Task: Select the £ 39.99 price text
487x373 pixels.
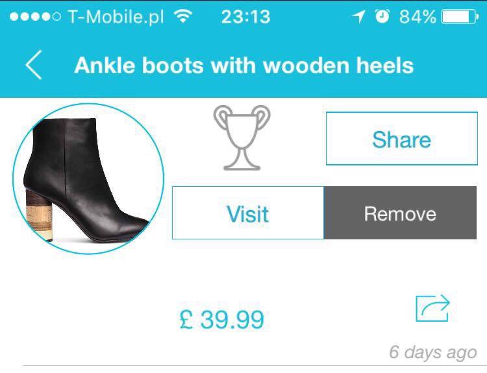Action: (x=222, y=319)
